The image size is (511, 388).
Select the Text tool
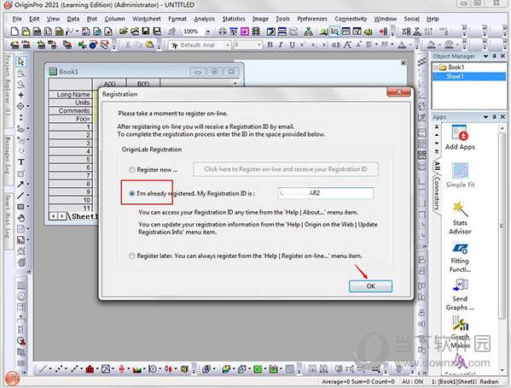point(20,162)
